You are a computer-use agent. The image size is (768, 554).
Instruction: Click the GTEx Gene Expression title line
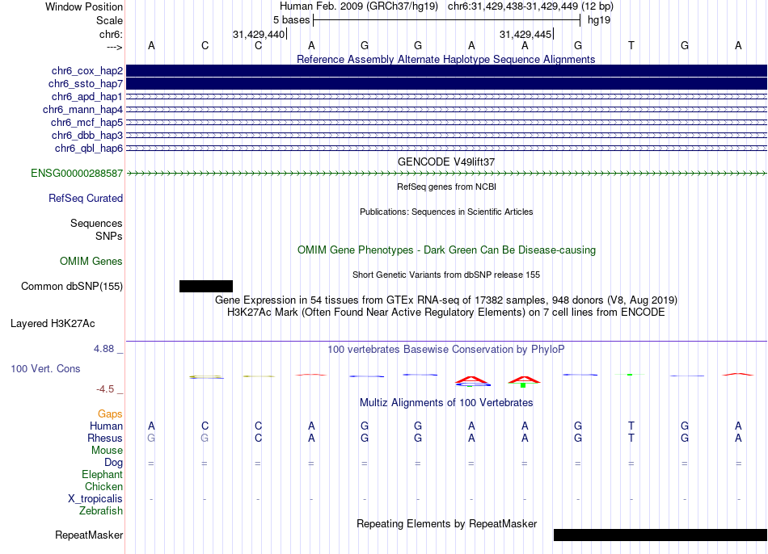[x=446, y=300]
